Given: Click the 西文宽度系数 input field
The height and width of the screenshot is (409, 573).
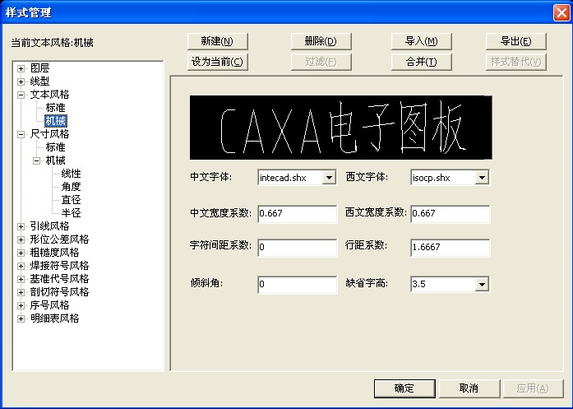Looking at the screenshot, I should 450,214.
